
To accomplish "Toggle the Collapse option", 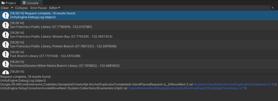I will coord(21,8).
